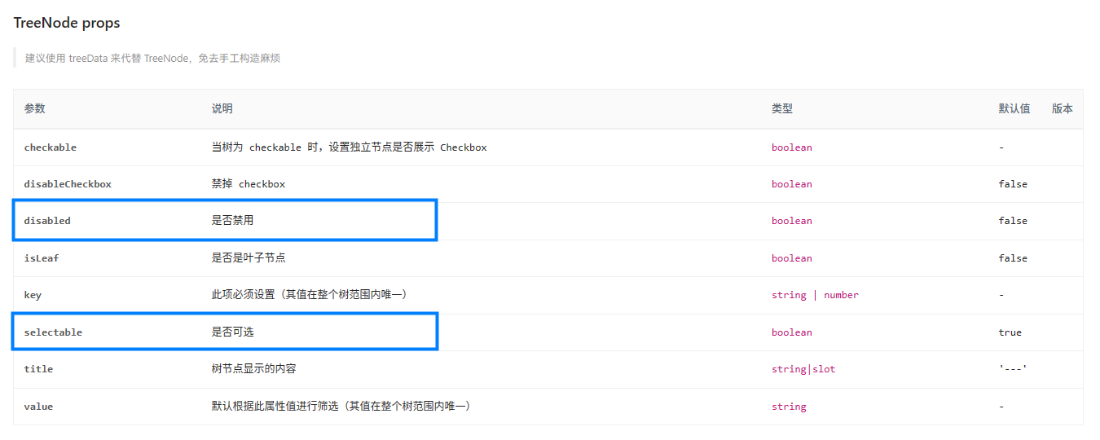The image size is (1100, 440).
Task: Select the 类型 column header
Action: point(782,108)
